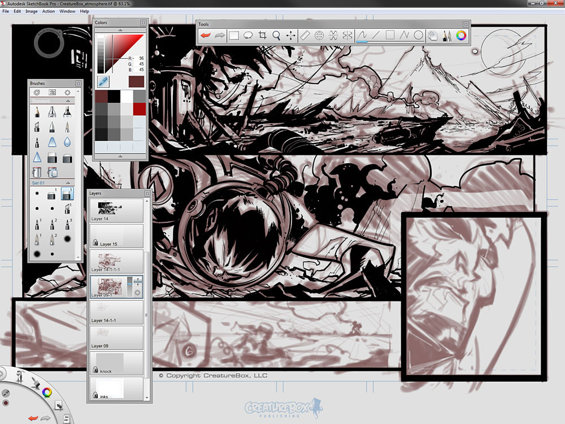Image resolution: width=565 pixels, height=424 pixels.
Task: Adjust Layer 09-1 opacity slider
Action: (x=130, y=286)
